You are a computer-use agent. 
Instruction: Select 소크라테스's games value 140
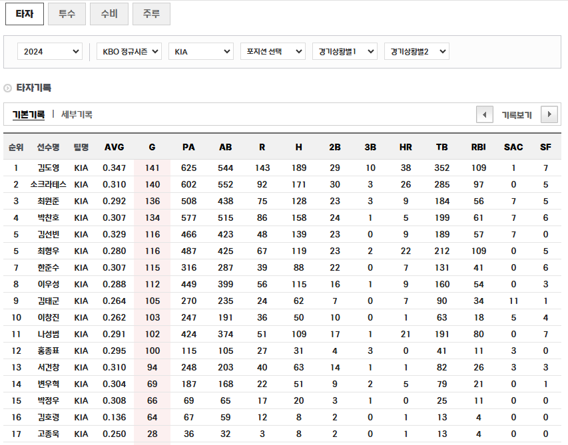coord(152,184)
